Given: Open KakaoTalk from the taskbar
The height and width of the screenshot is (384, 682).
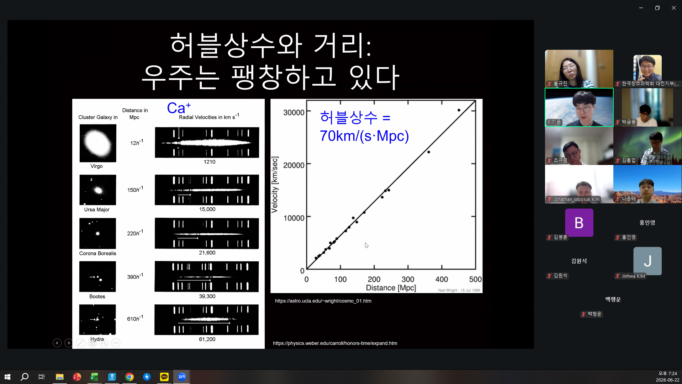Looking at the screenshot, I should (164, 377).
